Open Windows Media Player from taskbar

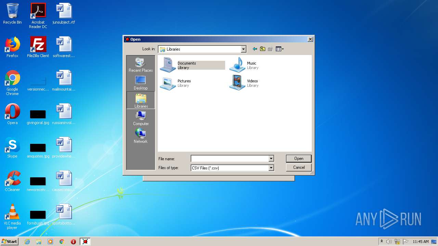[x=50, y=242]
